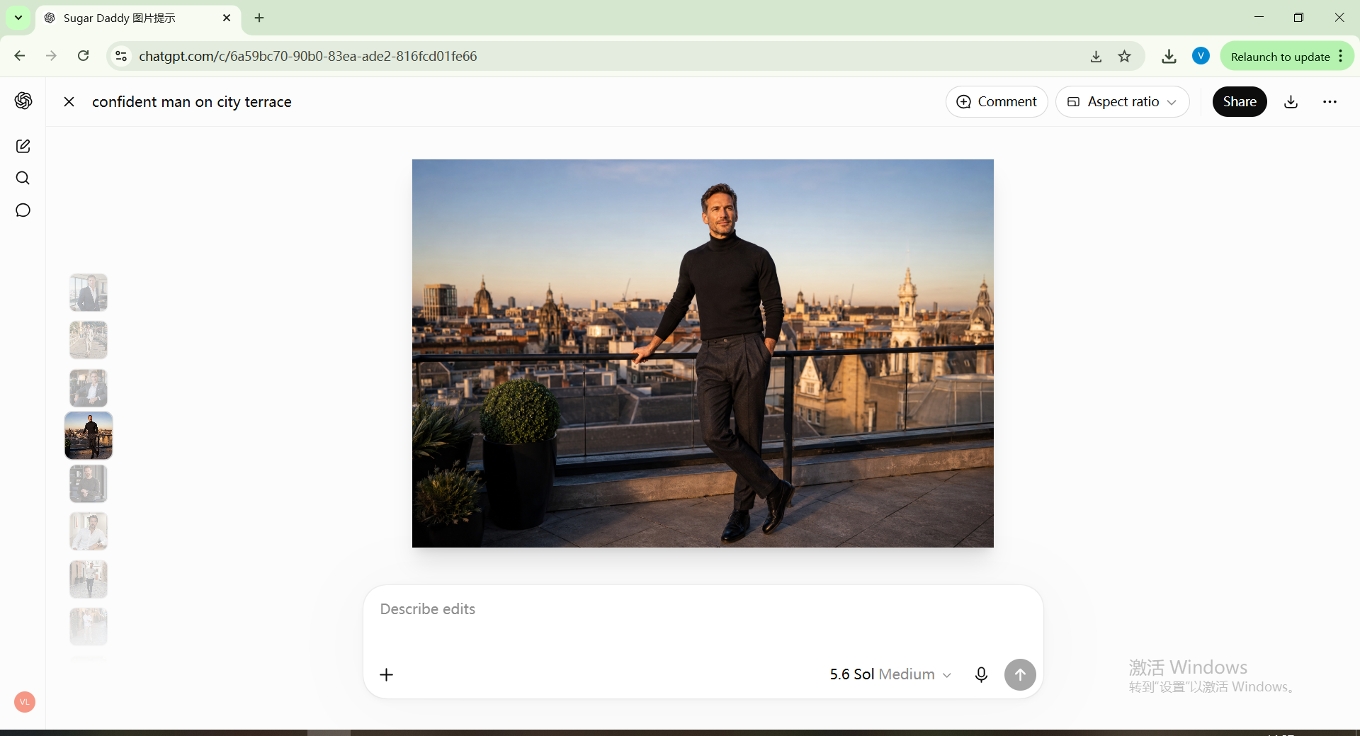Screen dimensions: 1360x736
Task: Expand the 5.6 Sol Medium model selector
Action: pos(890,674)
